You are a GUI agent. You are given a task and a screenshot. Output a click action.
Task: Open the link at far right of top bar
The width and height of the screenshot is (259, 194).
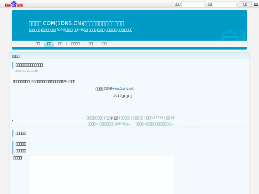pyautogui.click(x=256, y=4)
